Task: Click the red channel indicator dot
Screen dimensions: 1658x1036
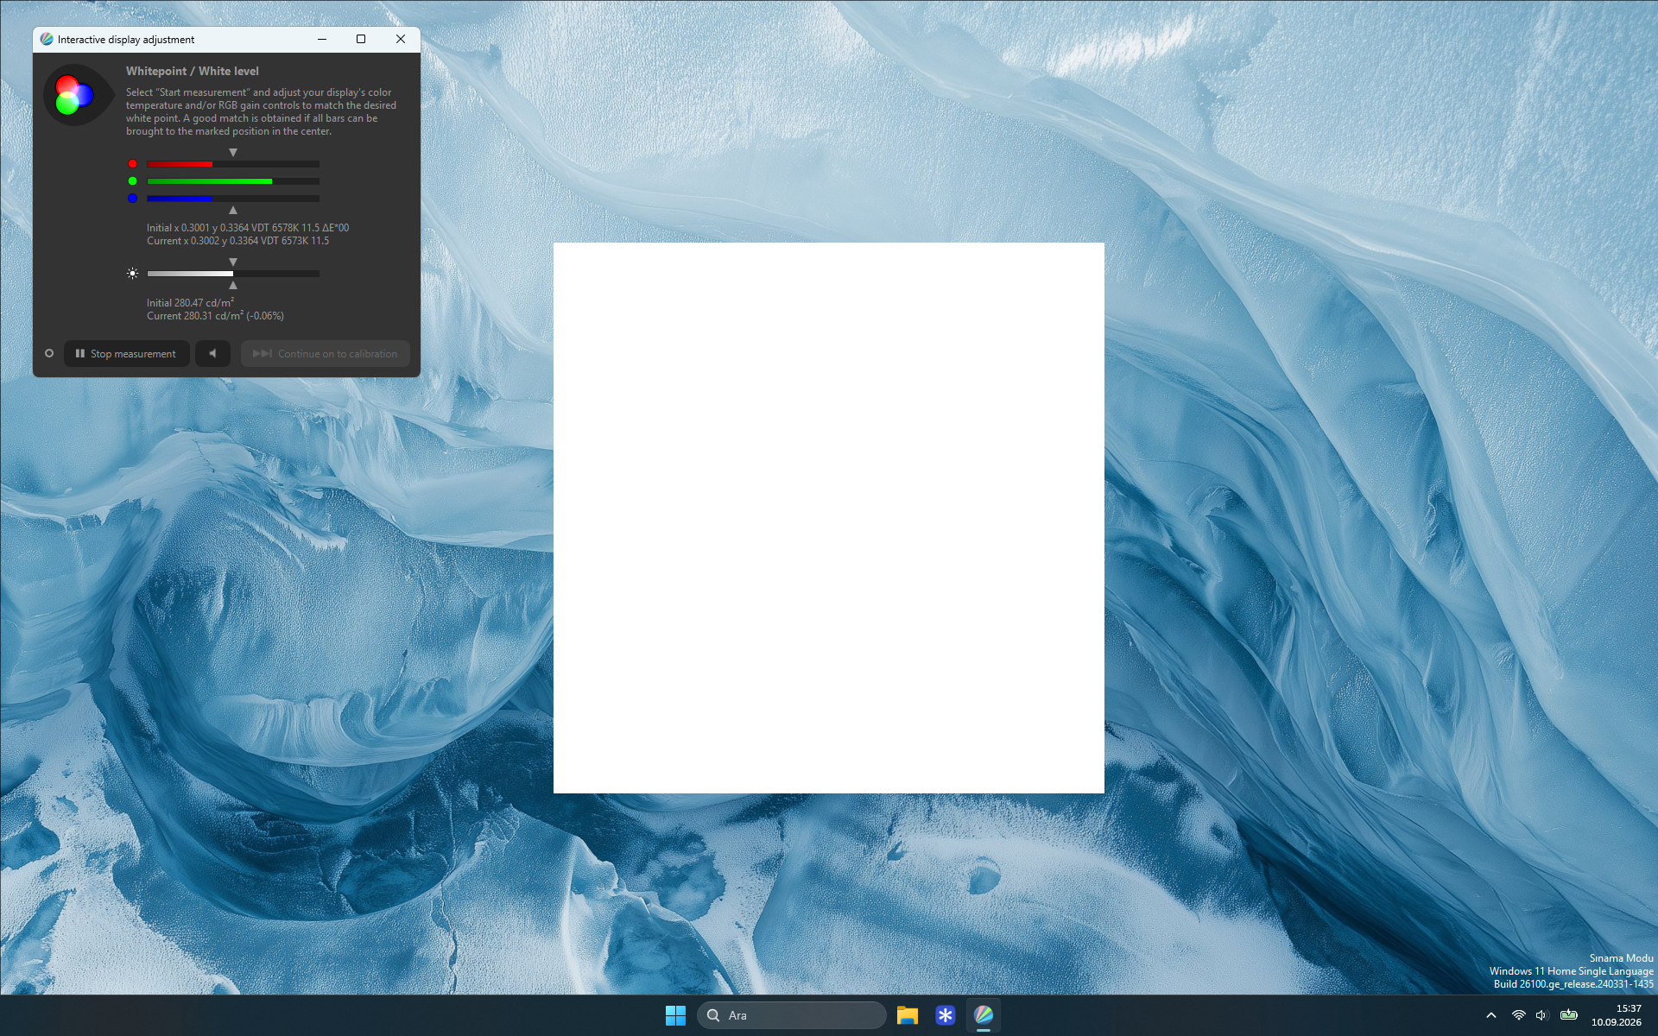Action: (132, 164)
